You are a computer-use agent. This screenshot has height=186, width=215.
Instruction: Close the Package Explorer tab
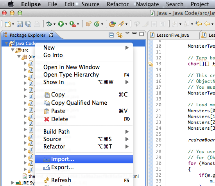coord(51,35)
